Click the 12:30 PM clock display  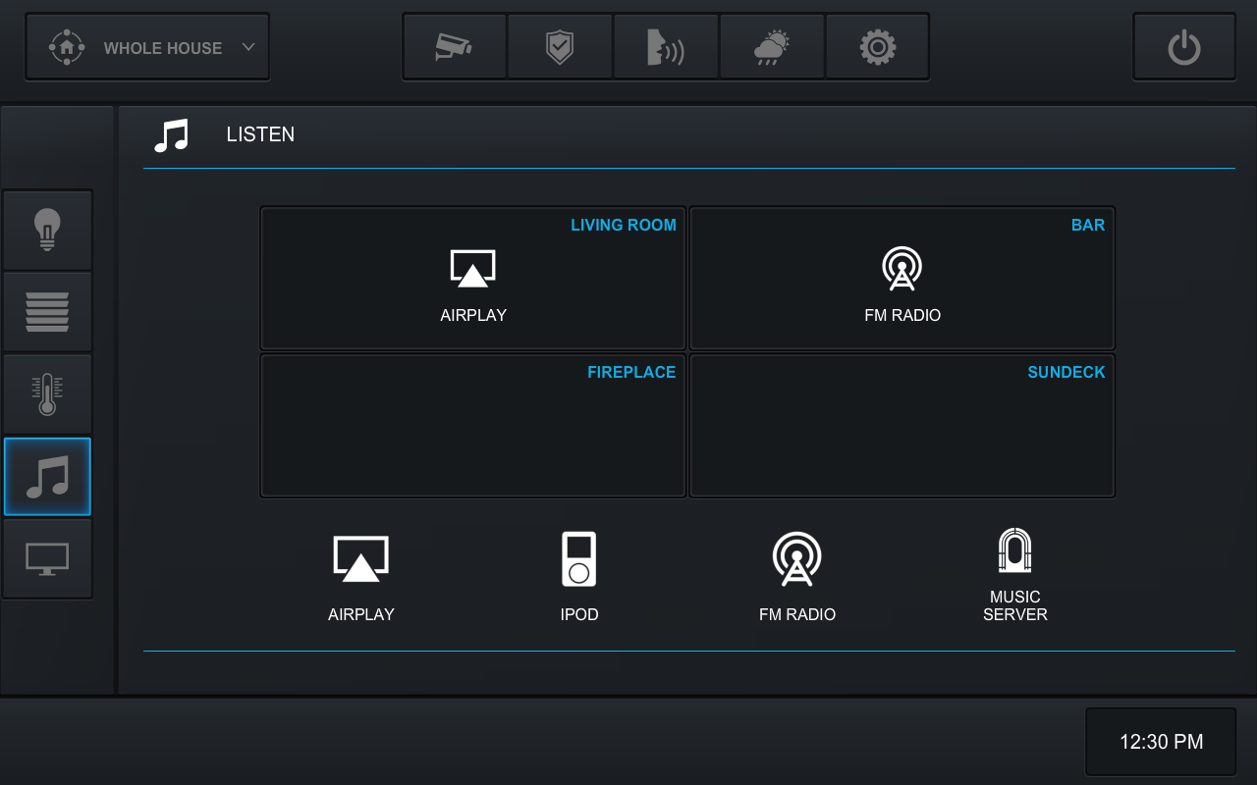point(1161,742)
